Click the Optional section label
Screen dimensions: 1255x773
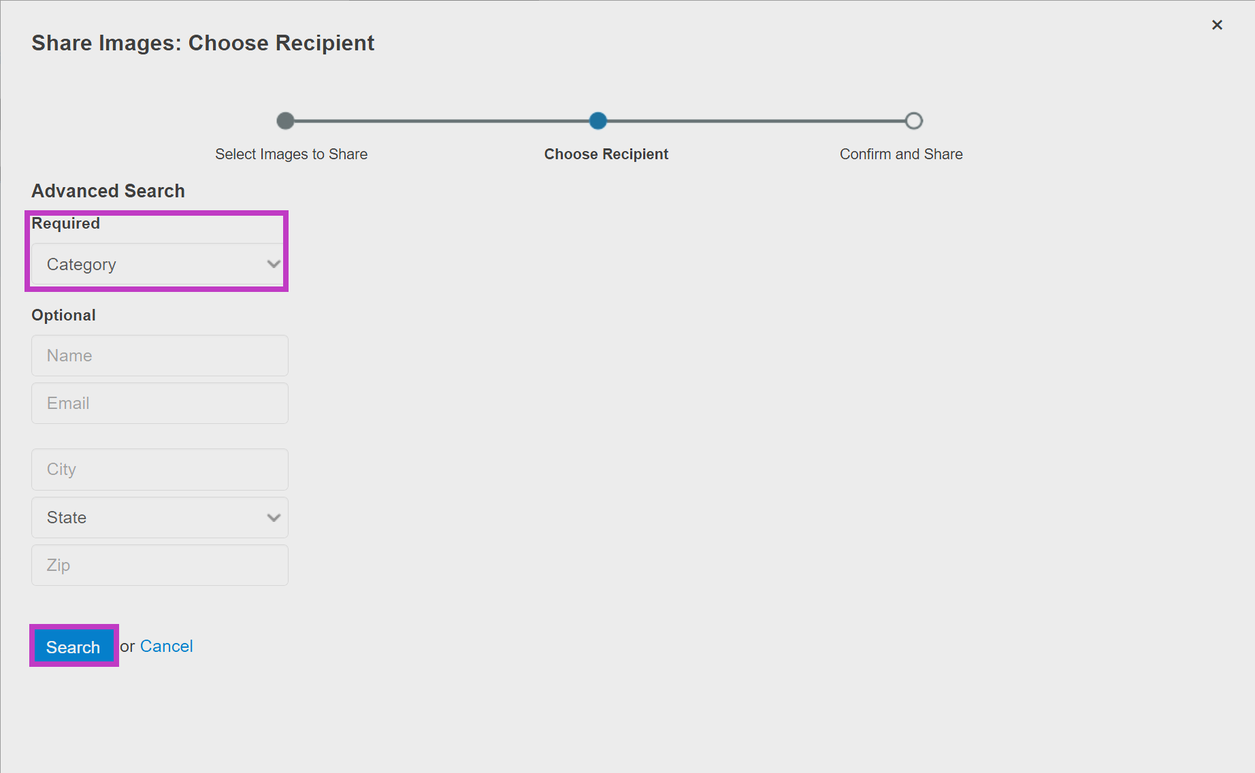pyautogui.click(x=63, y=315)
